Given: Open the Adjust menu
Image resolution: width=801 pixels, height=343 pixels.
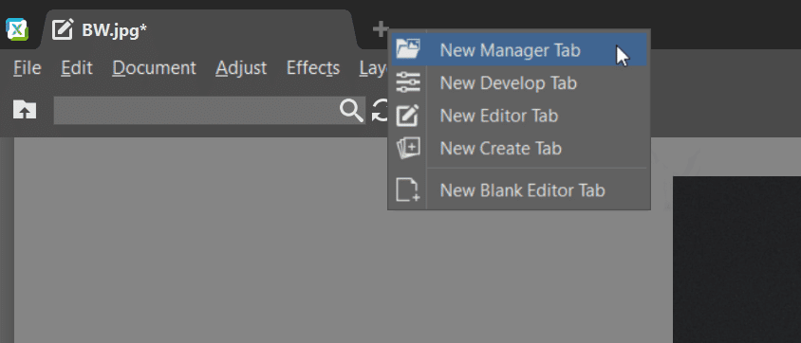Looking at the screenshot, I should click(241, 68).
